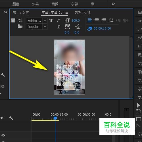Open the 标记 panel on the right
The height and width of the screenshot is (142, 142).
pyautogui.click(x=140, y=46)
